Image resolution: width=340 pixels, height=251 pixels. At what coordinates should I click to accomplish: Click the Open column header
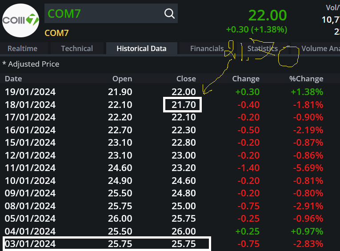point(122,79)
